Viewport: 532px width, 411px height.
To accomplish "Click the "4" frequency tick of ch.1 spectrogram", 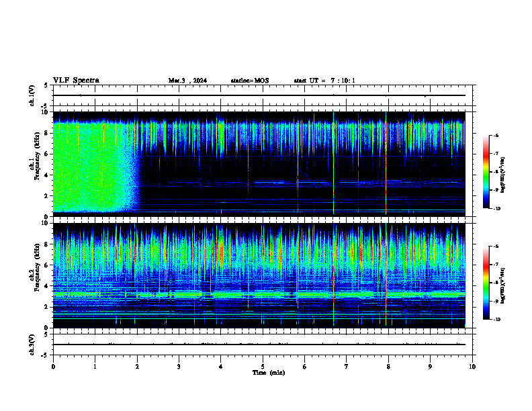I will pyautogui.click(x=47, y=175).
